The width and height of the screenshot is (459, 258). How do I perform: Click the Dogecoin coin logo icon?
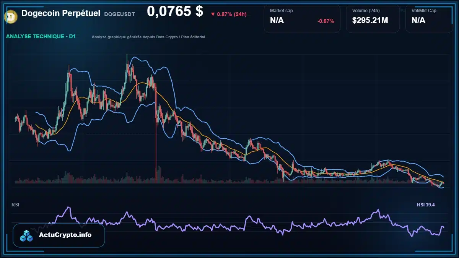(10, 16)
